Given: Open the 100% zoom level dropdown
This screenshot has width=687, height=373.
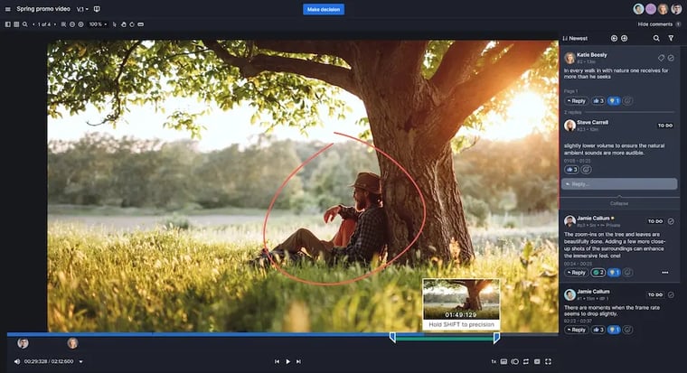Looking at the screenshot, I should [96, 24].
